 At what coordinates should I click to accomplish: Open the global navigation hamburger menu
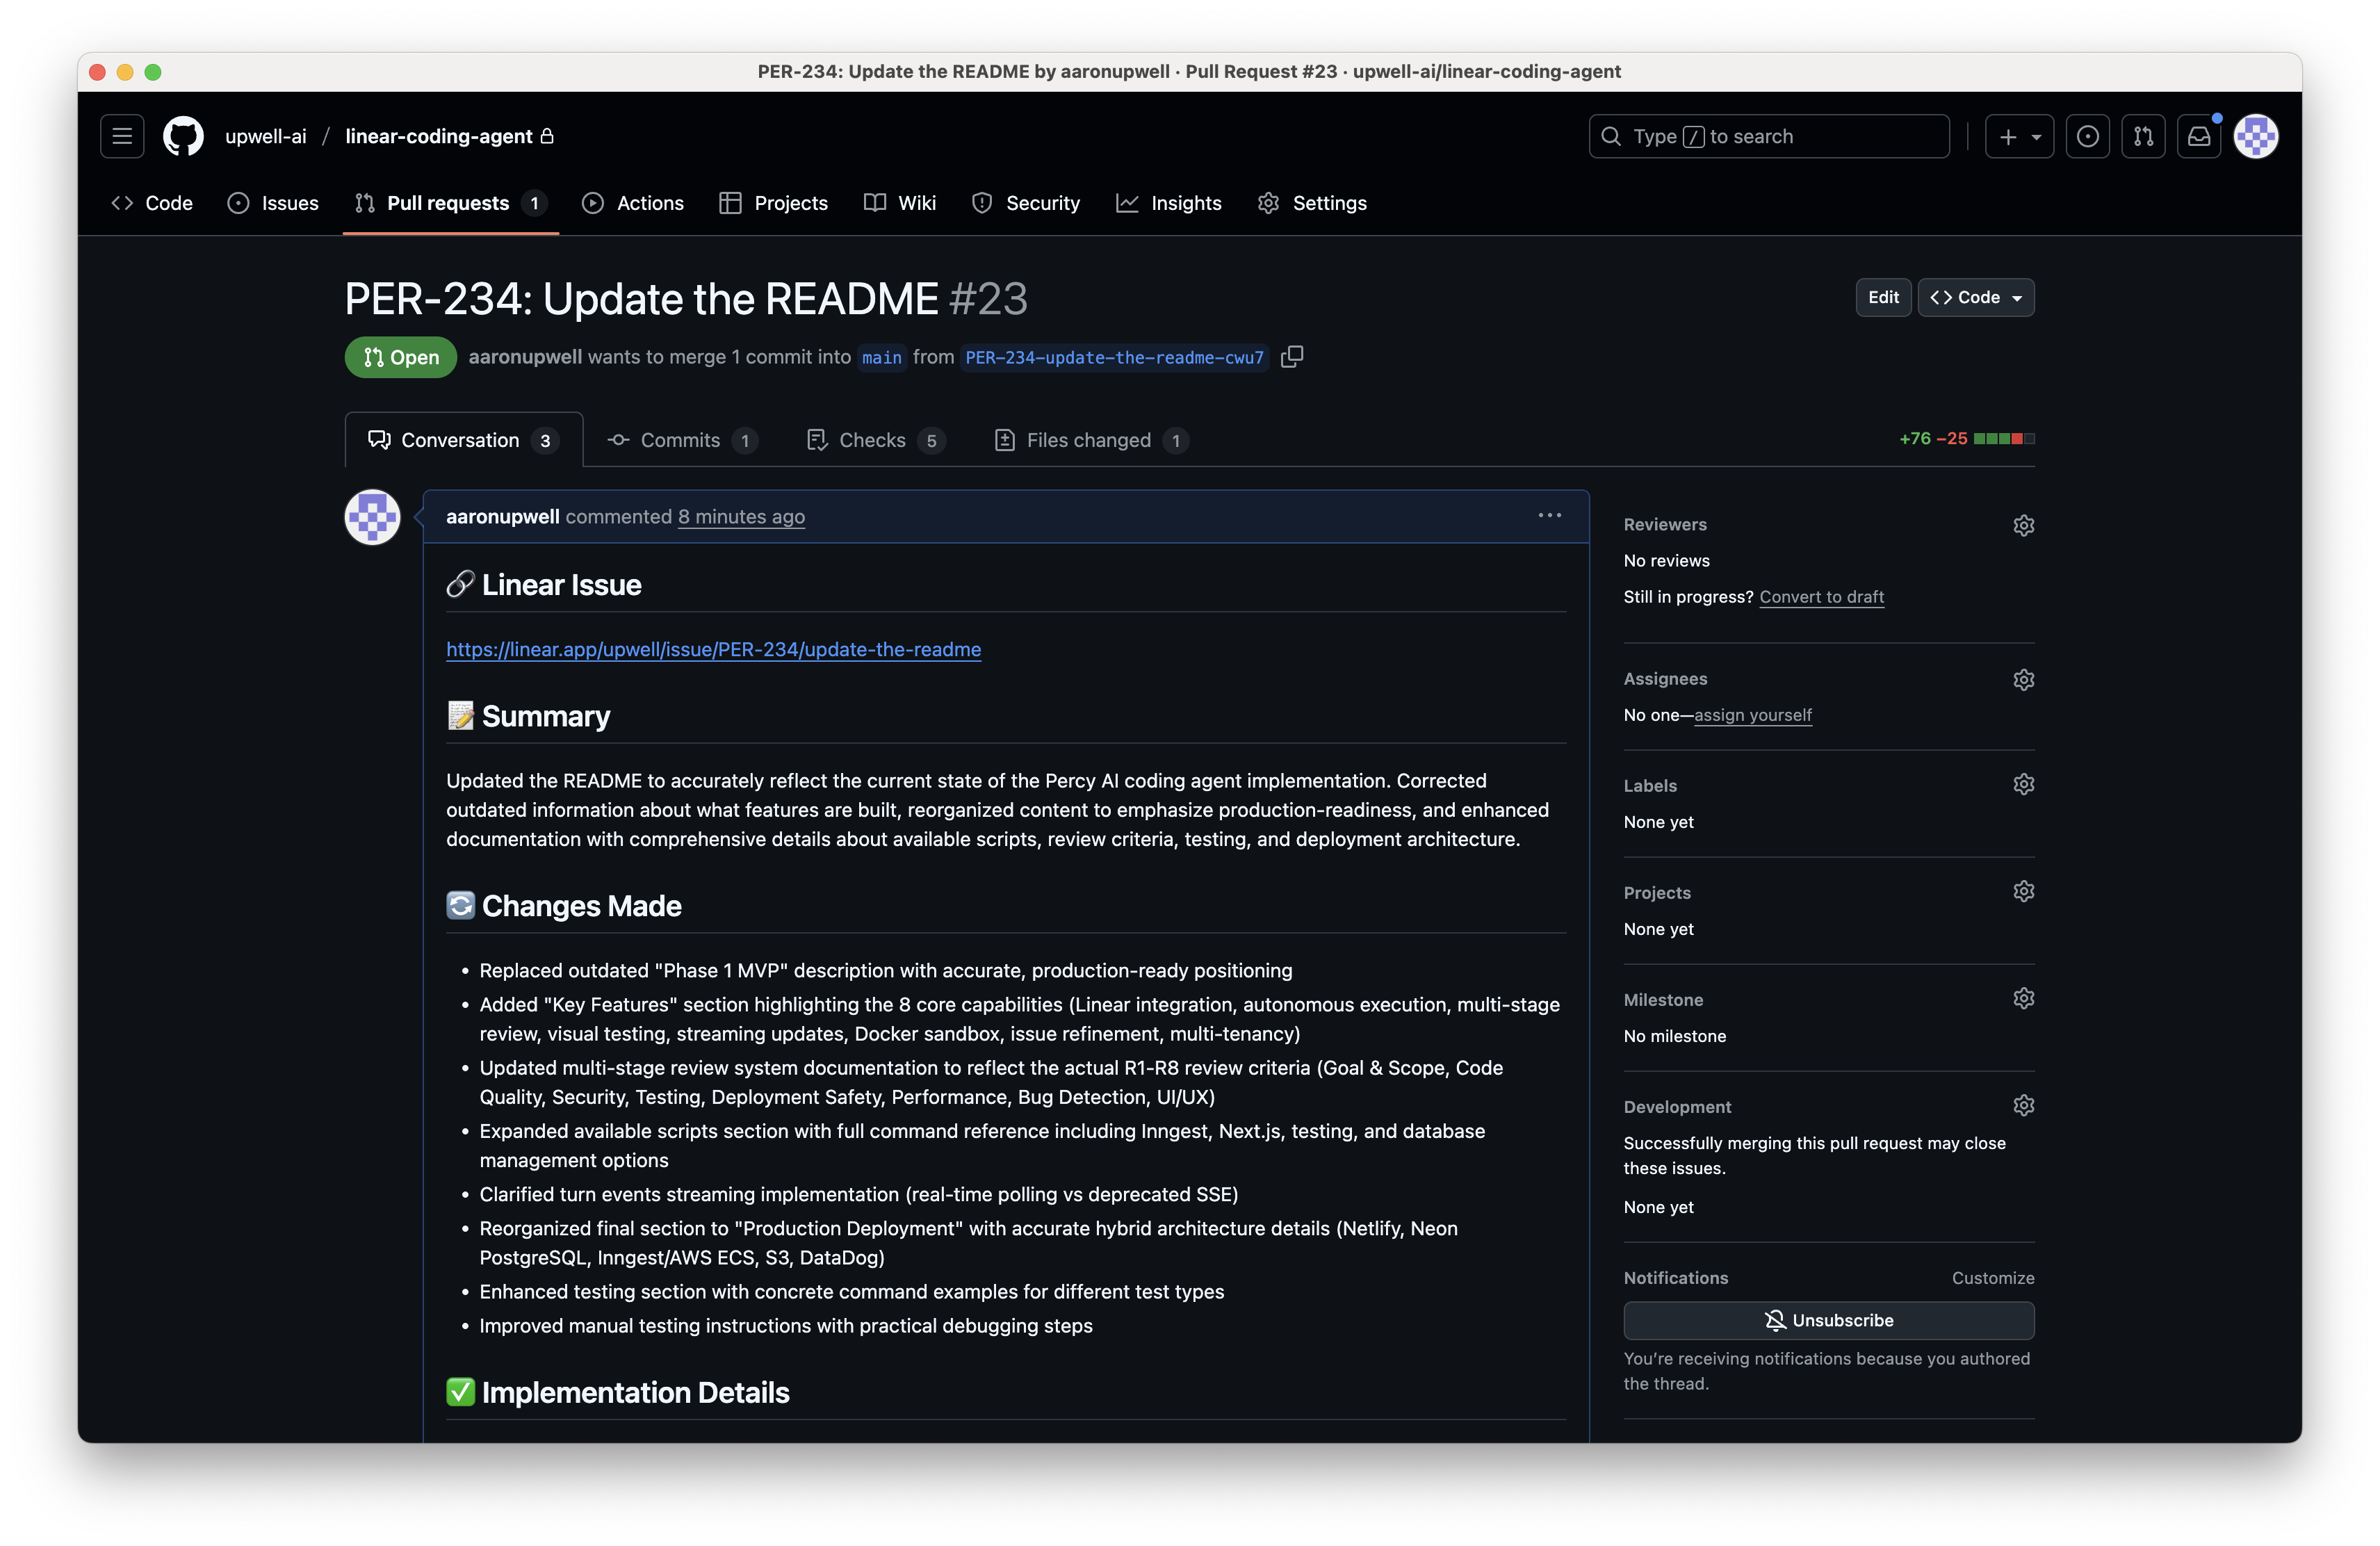coord(122,136)
